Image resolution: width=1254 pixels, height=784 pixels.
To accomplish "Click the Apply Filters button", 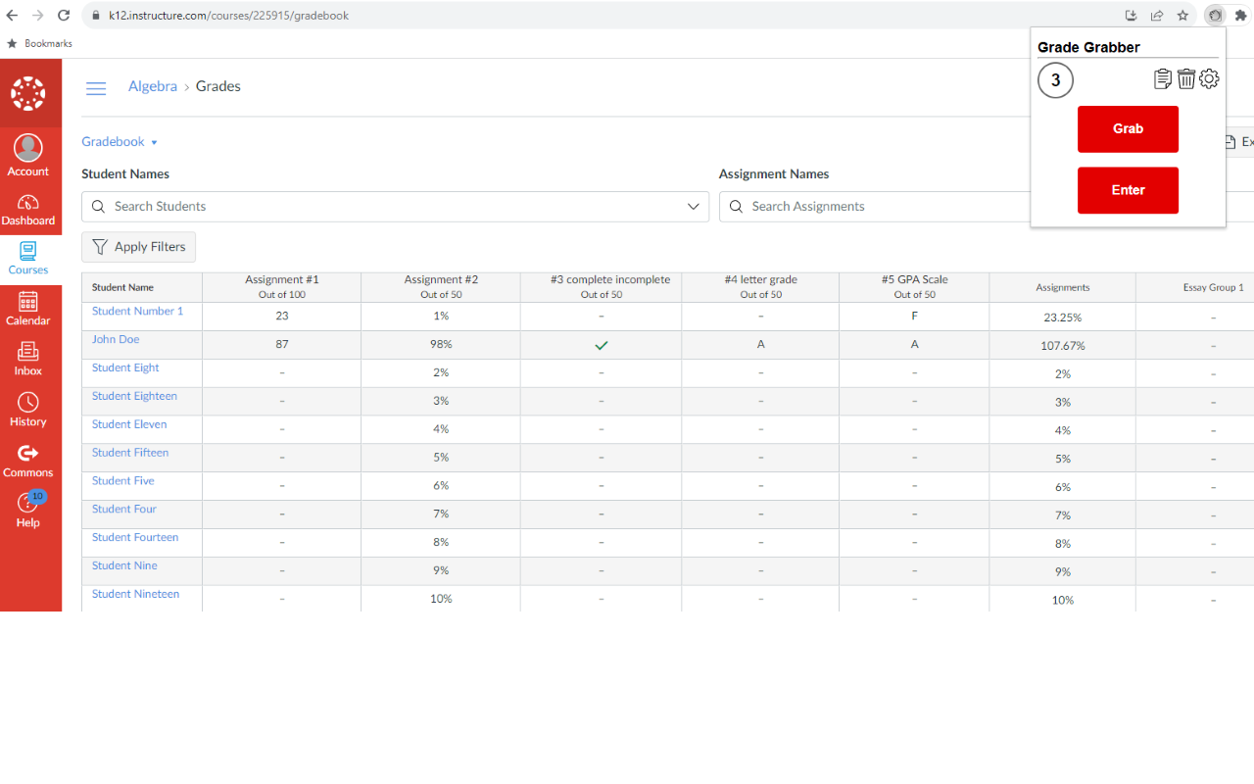I will tap(139, 247).
